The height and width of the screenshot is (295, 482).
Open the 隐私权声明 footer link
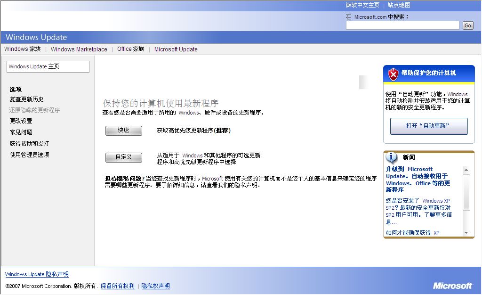coord(155,286)
